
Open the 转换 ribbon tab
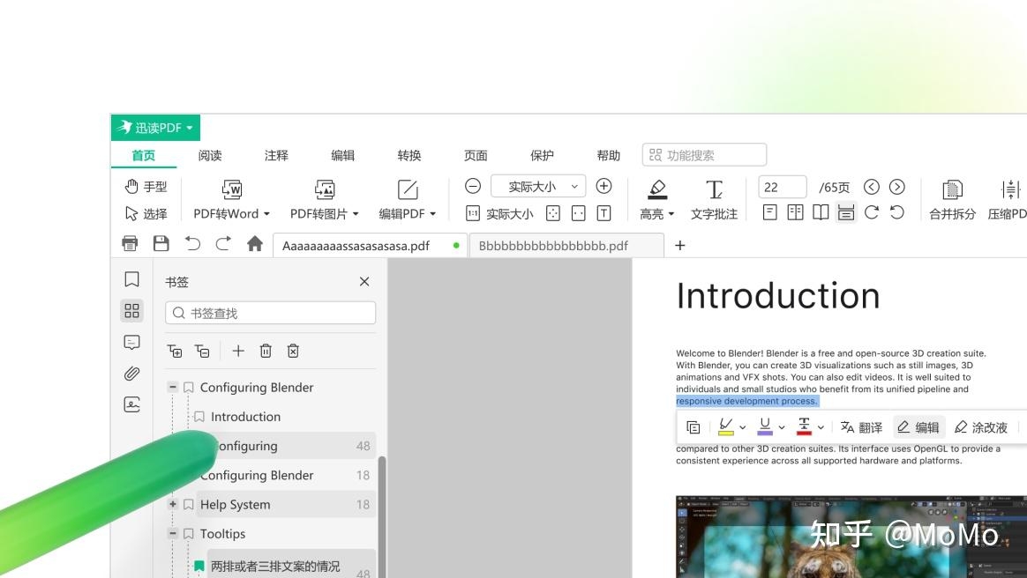click(409, 156)
